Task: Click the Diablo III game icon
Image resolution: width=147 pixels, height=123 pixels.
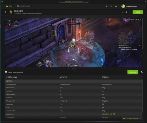Action: point(11,12)
